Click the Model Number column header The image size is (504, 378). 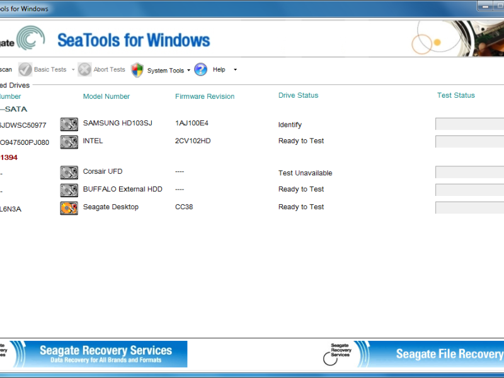click(x=106, y=96)
